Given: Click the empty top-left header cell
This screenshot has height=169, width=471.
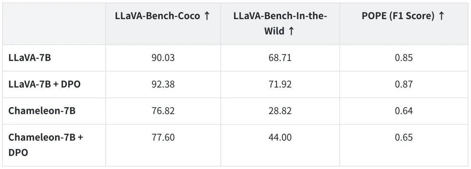Looking at the screenshot, I should 54,24.
